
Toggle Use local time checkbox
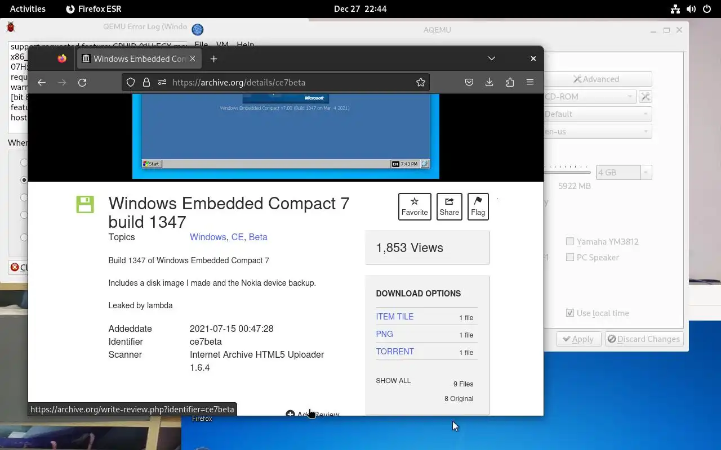pos(570,313)
